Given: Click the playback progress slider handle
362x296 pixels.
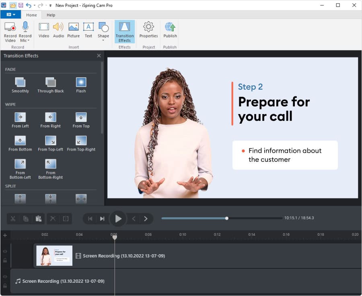Looking at the screenshot, I should click(x=227, y=218).
